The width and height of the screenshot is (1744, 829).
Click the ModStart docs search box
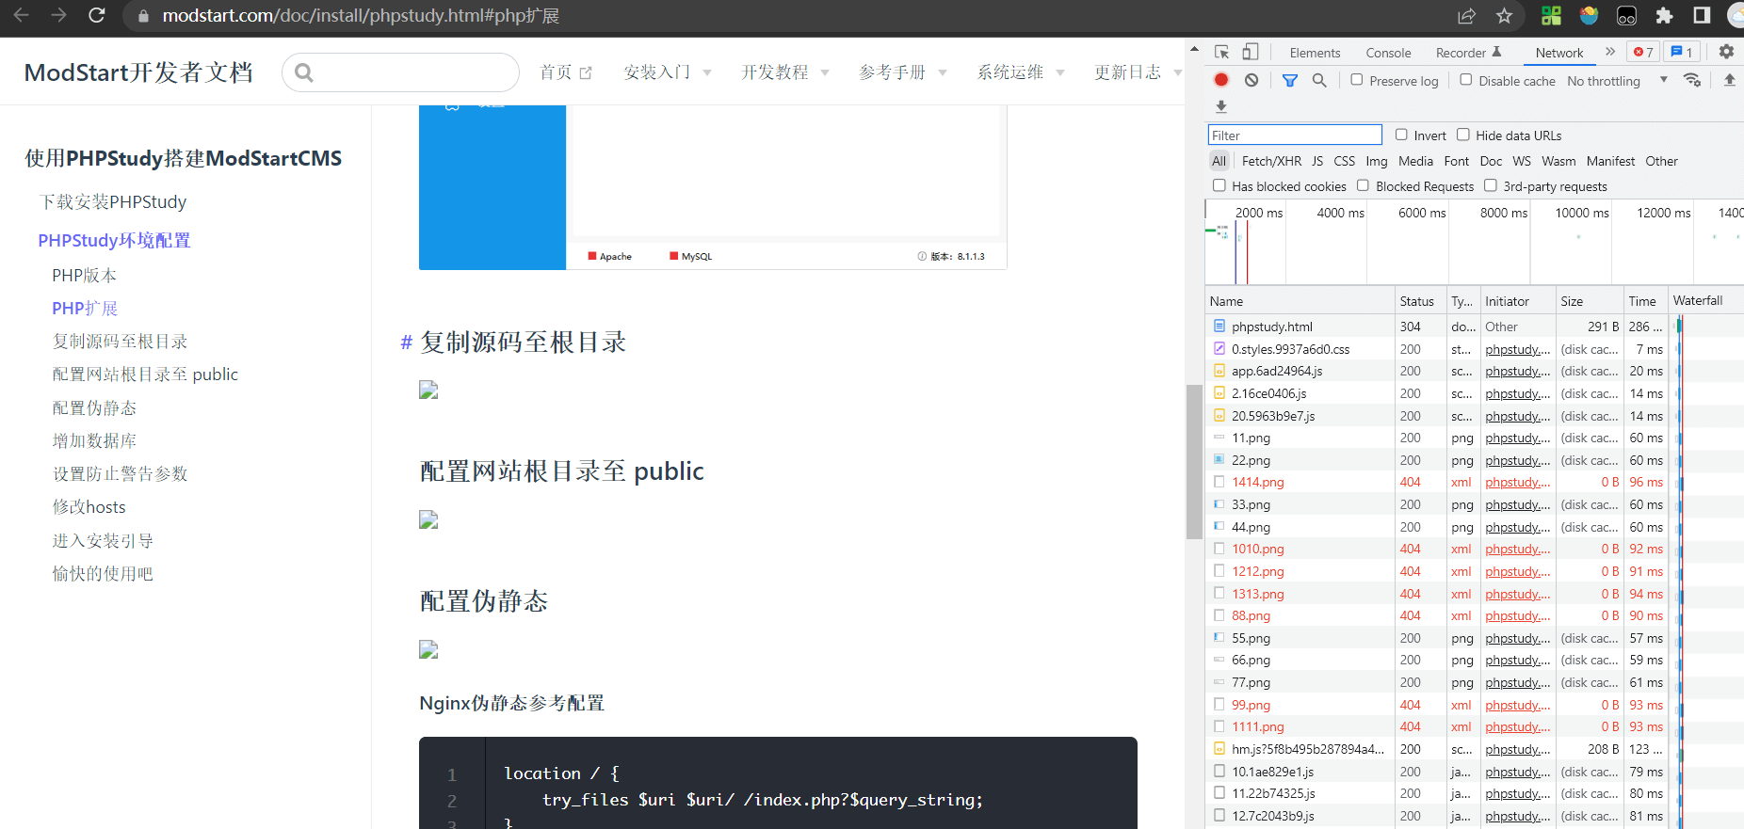(x=400, y=72)
